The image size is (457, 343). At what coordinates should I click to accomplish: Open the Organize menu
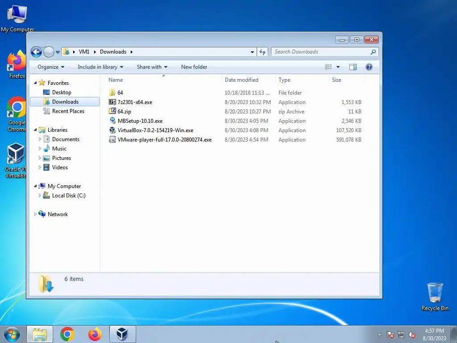point(51,67)
